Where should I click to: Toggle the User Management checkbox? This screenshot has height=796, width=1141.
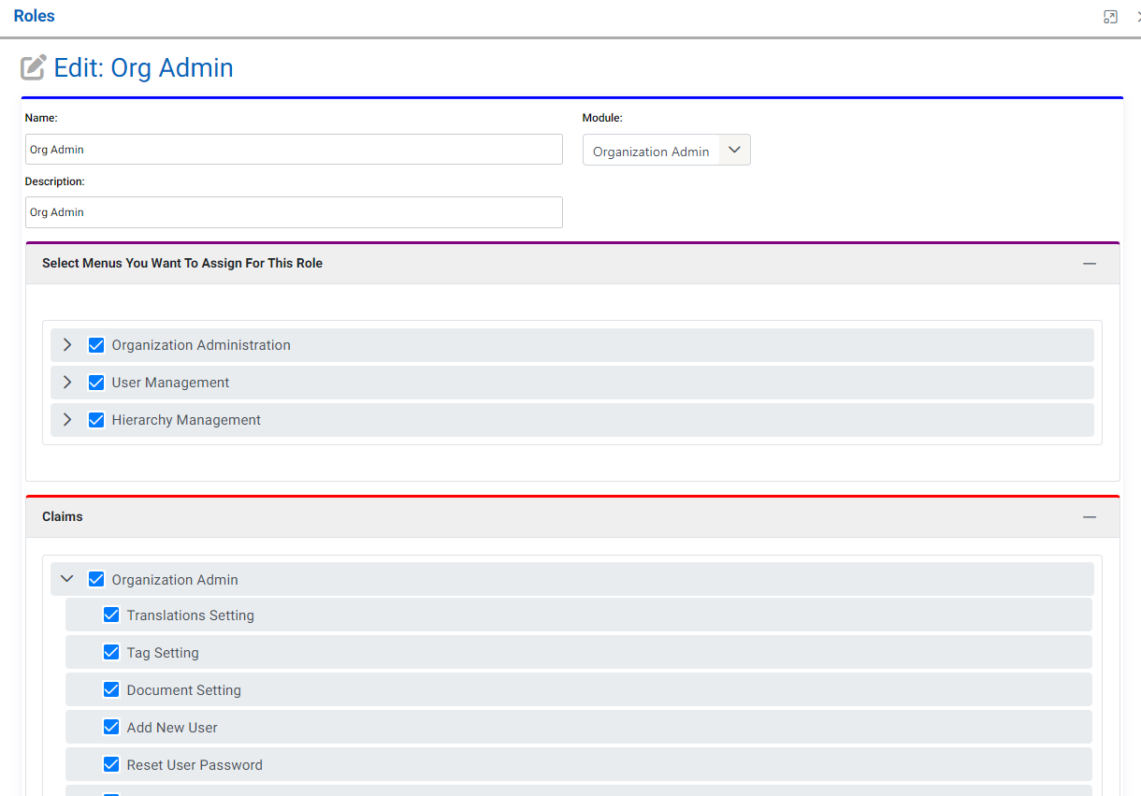pyautogui.click(x=95, y=383)
